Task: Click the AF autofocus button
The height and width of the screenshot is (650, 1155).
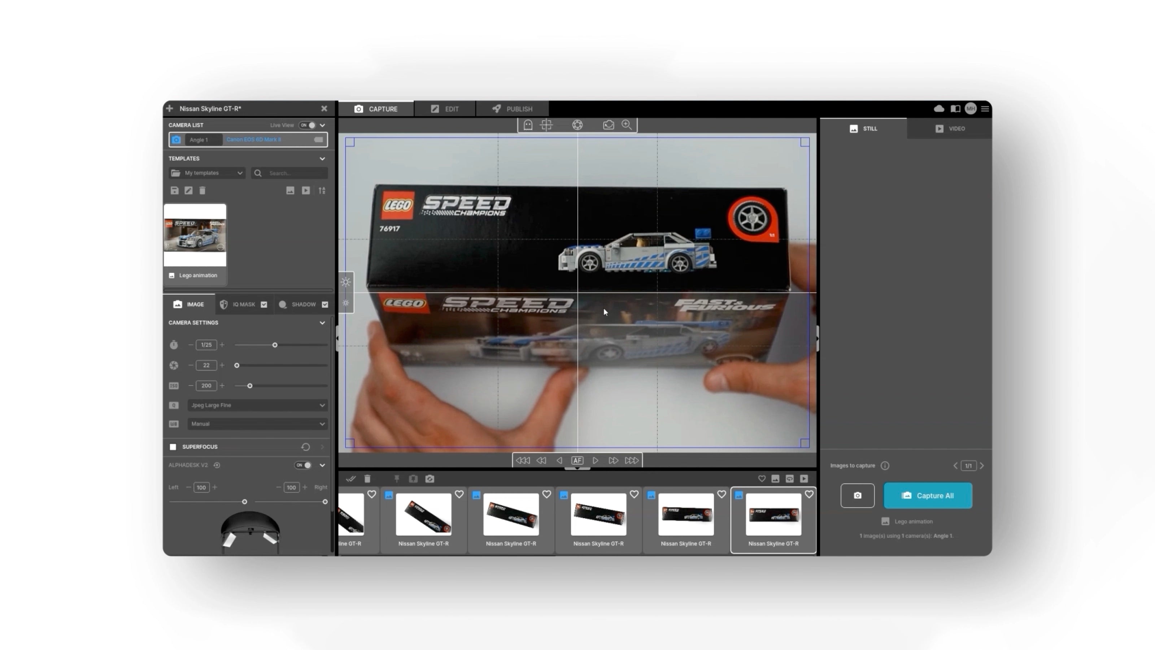Action: 577,460
